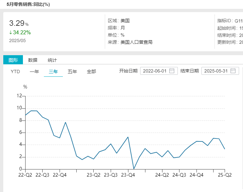This screenshot has width=243, height=192.
Task: Select the YTD time range
Action: coord(15,72)
